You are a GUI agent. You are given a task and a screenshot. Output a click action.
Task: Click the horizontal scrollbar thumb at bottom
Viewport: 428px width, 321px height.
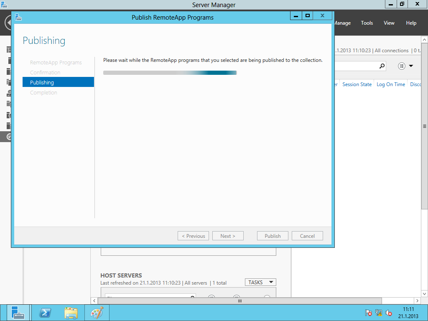click(239, 301)
